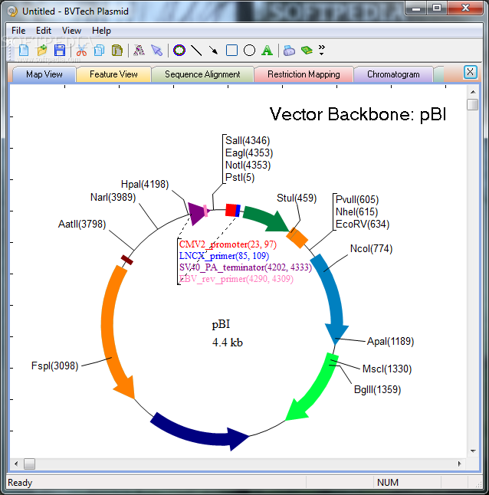Select the MscI(1330) site label
Image resolution: width=489 pixels, height=495 pixels.
click(x=387, y=369)
